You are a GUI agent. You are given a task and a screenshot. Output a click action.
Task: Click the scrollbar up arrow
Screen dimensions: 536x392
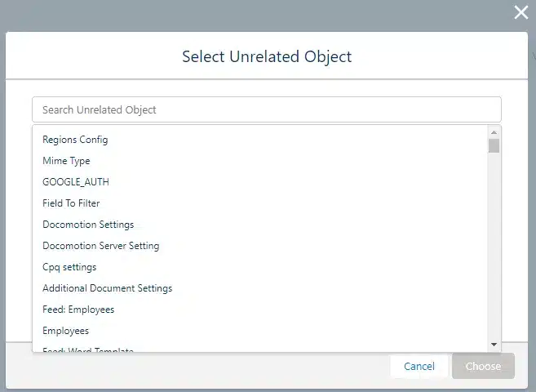point(494,131)
